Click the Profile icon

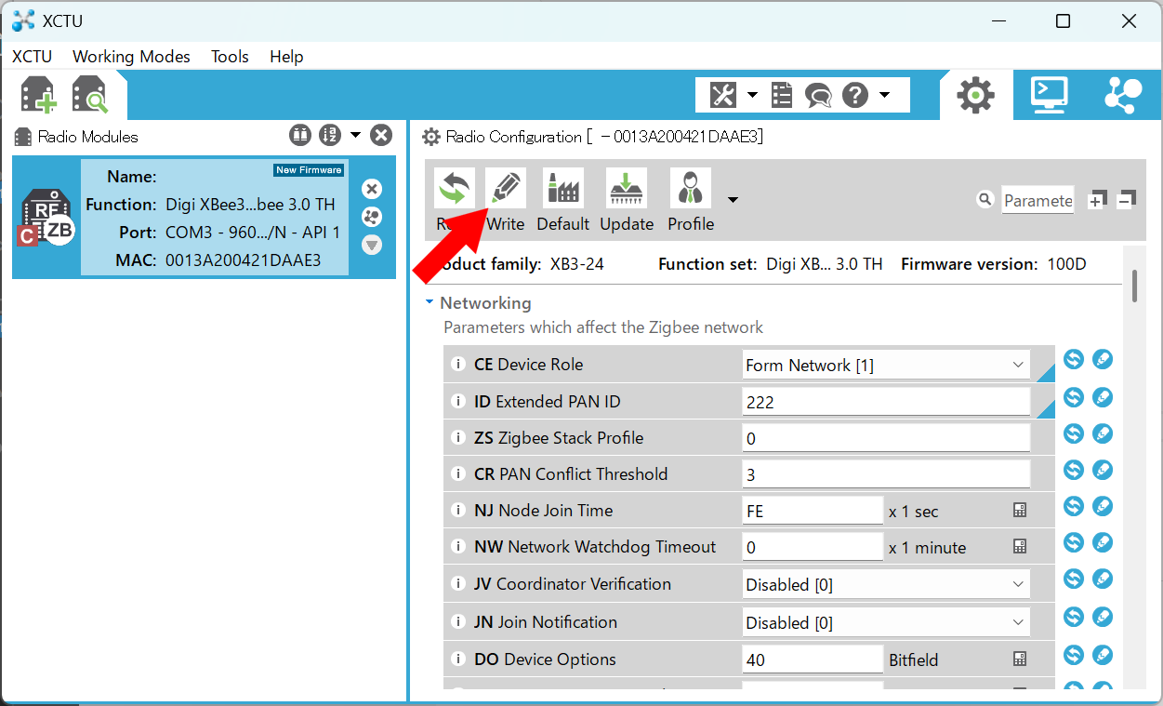691,188
